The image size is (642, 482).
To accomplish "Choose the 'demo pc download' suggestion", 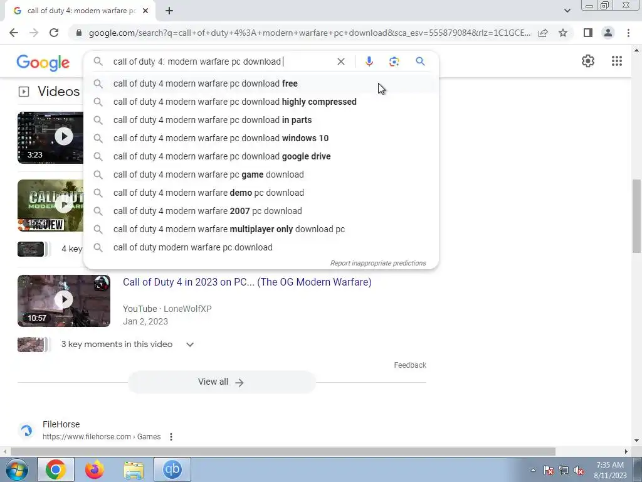I will (261, 193).
